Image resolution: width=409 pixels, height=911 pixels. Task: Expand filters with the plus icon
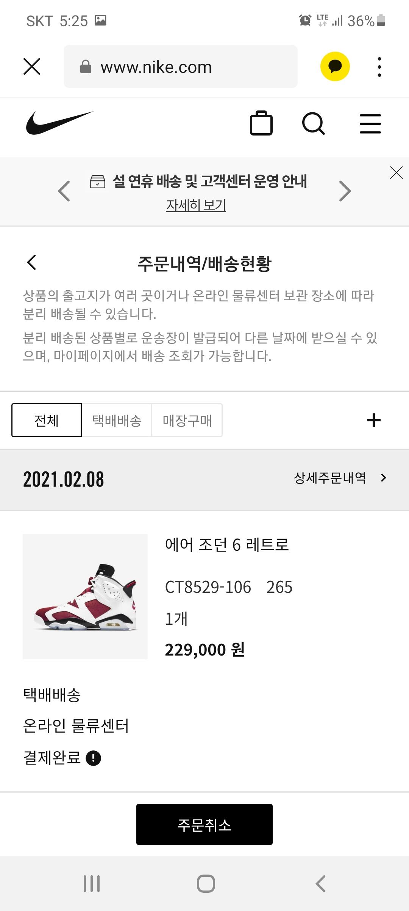(373, 420)
